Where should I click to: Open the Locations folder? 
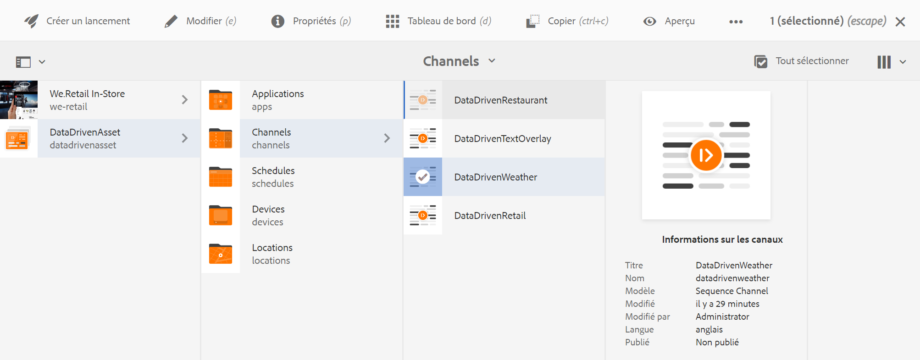pos(272,254)
